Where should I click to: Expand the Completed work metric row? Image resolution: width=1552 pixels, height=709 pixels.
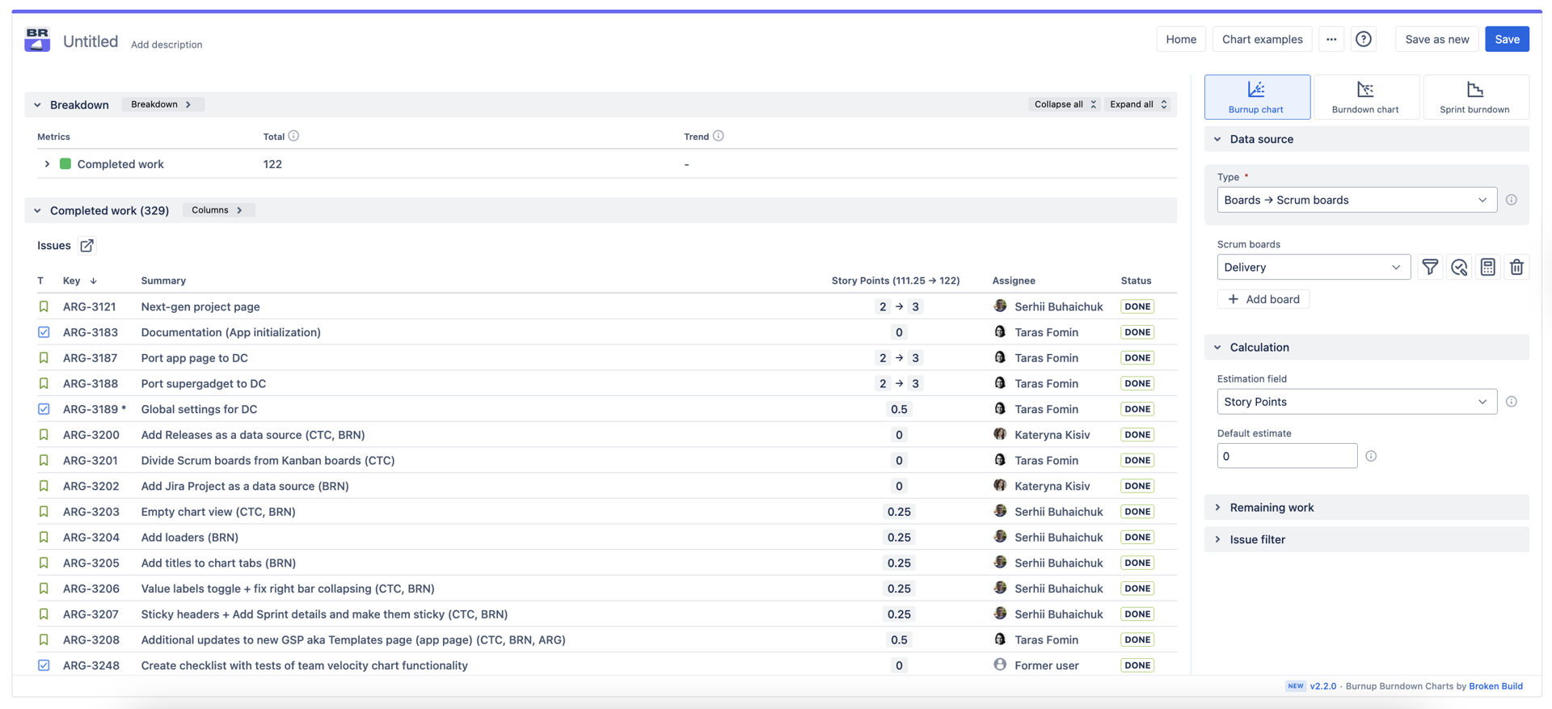click(x=47, y=164)
